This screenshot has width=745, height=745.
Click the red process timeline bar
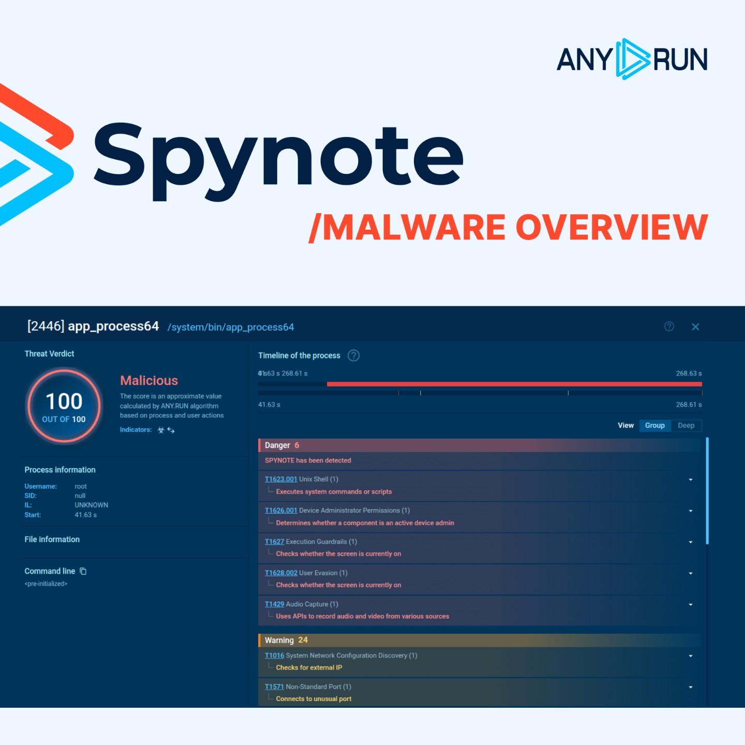click(514, 384)
